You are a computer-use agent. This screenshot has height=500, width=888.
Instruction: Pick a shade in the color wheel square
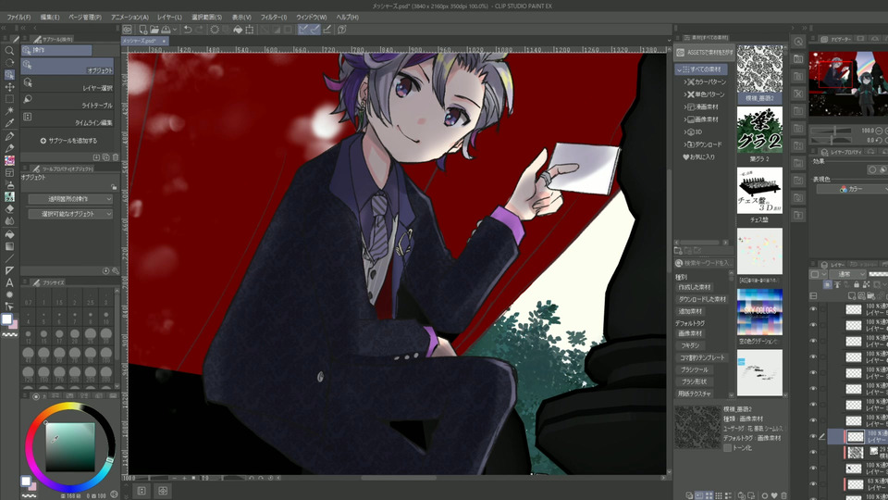[x=70, y=446]
